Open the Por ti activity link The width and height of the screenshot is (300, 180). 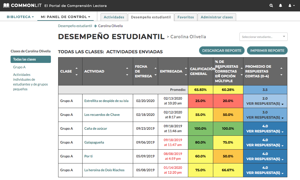coord(88,156)
